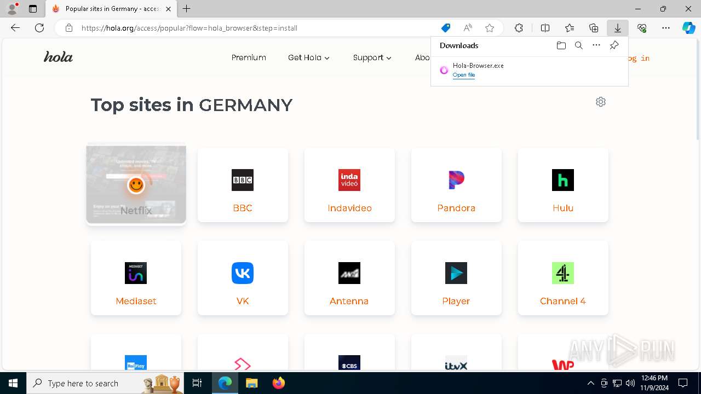701x394 pixels.
Task: Open the settings gear for top sites
Action: pyautogui.click(x=601, y=102)
